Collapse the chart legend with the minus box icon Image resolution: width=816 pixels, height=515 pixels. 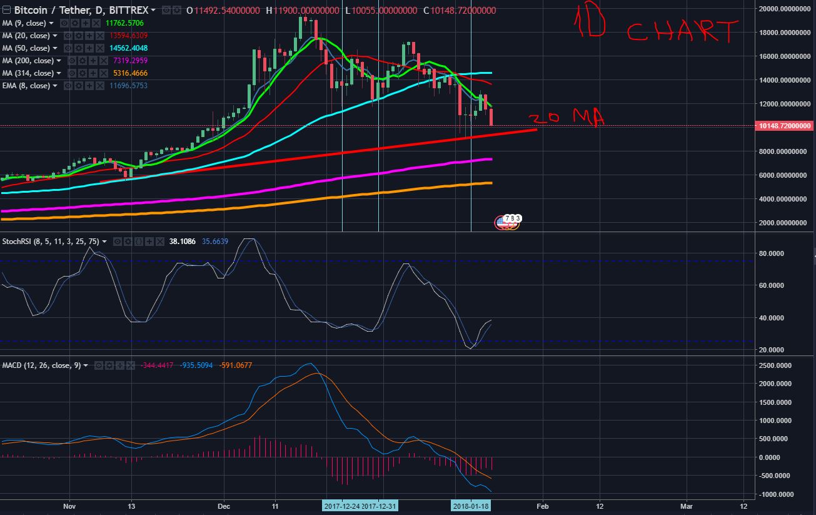tap(6, 10)
